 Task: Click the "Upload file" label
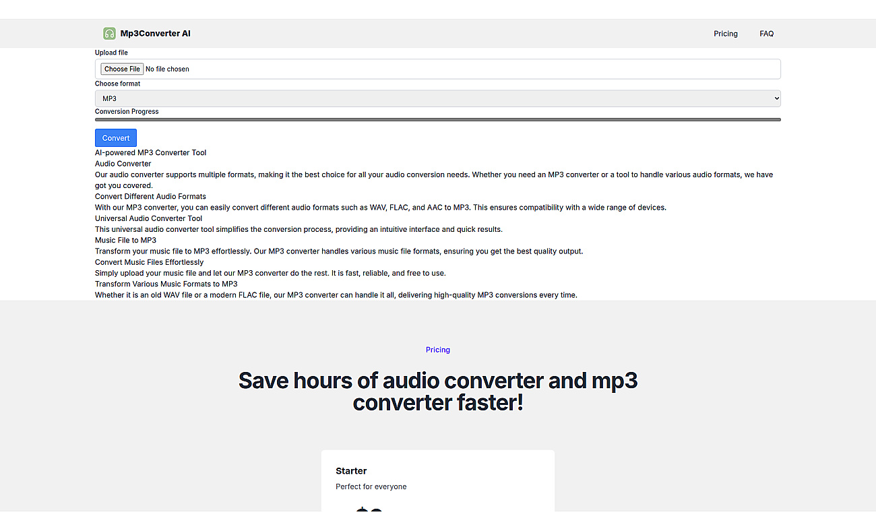coord(111,53)
